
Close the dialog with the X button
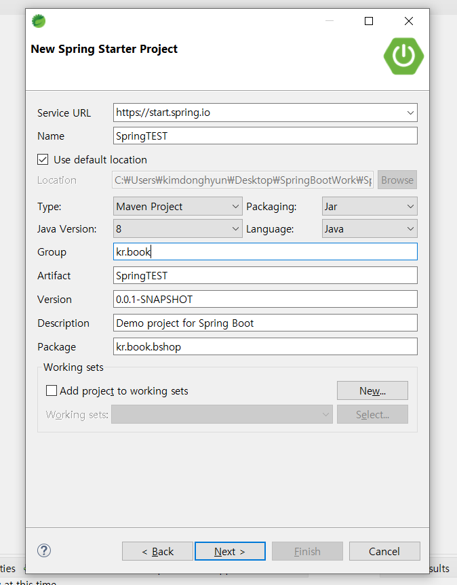(409, 21)
